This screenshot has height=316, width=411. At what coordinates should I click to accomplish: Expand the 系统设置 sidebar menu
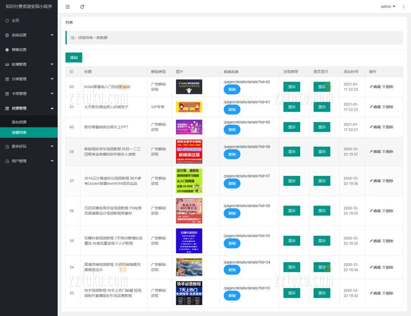[x=29, y=35]
